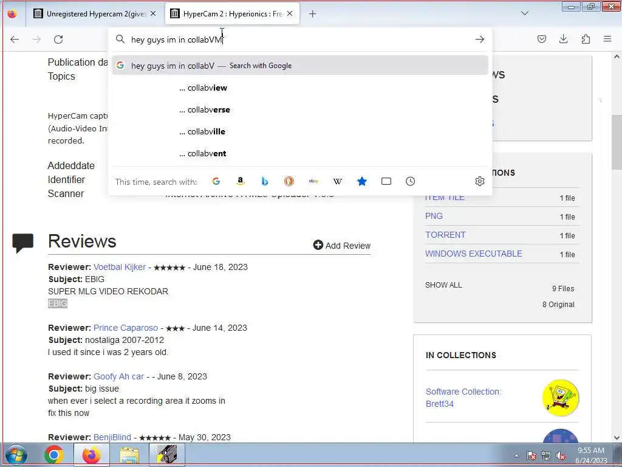Click the highlighted EBIG review text
This screenshot has height=467, width=622.
point(58,304)
